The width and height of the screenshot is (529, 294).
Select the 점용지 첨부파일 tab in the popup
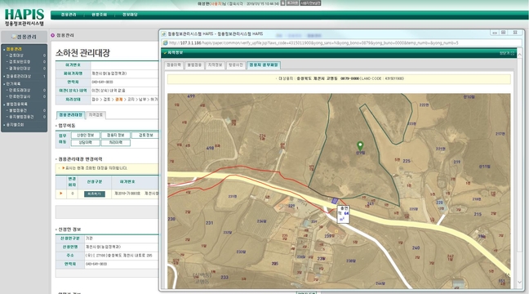coord(264,65)
